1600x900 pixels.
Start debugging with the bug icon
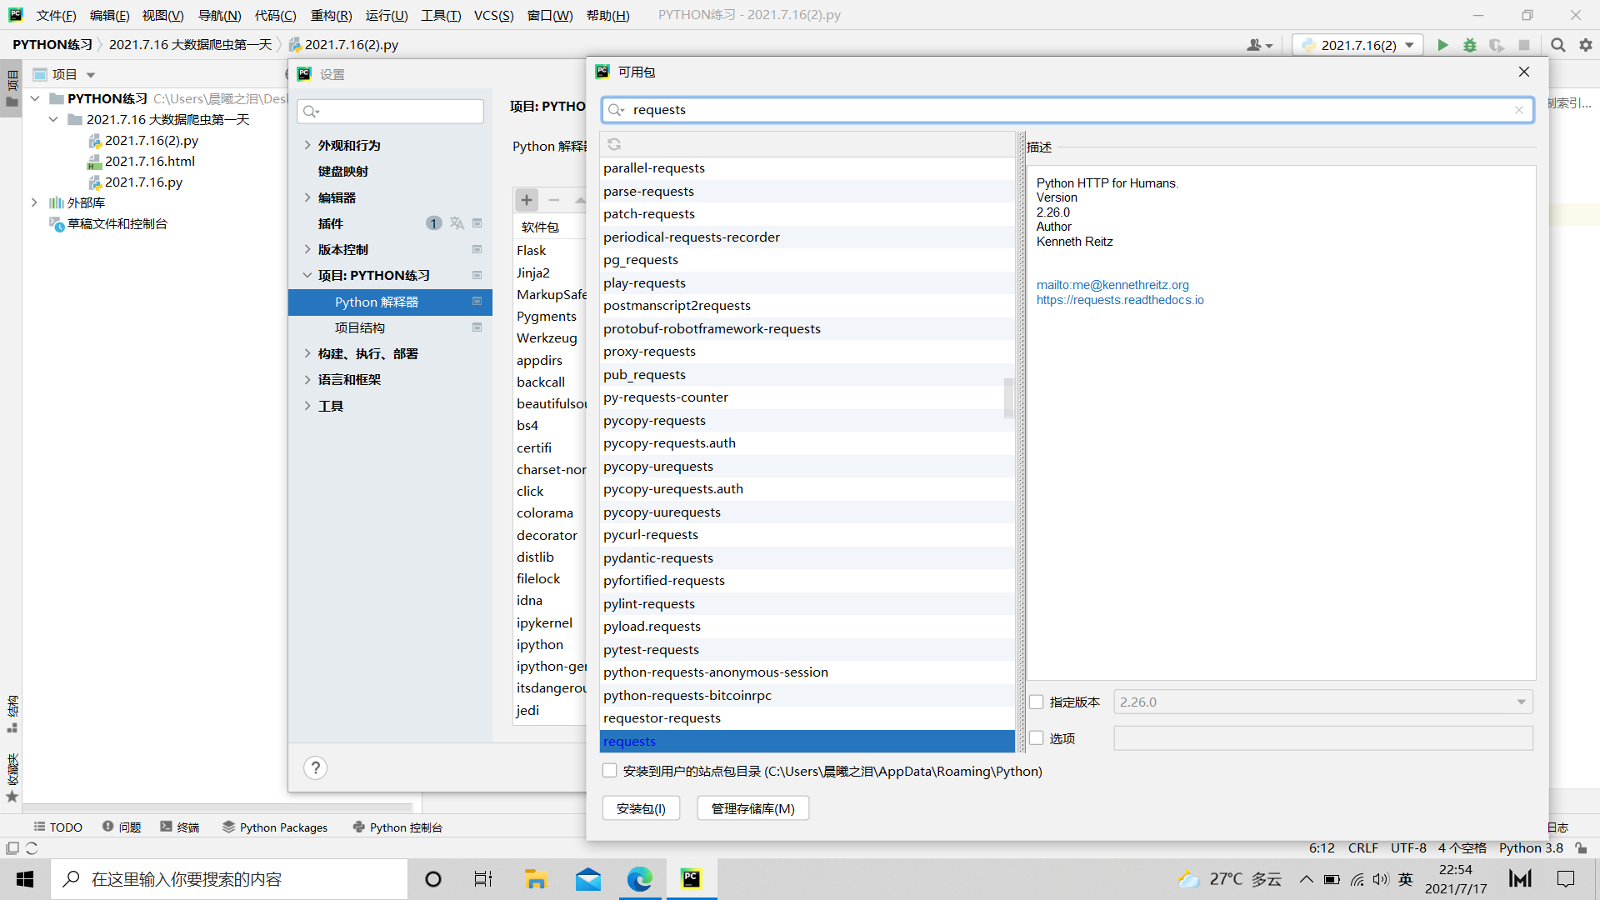click(1470, 45)
